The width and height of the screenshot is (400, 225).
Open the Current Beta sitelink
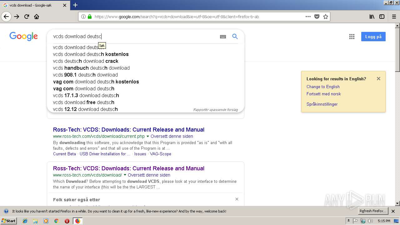(x=64, y=154)
